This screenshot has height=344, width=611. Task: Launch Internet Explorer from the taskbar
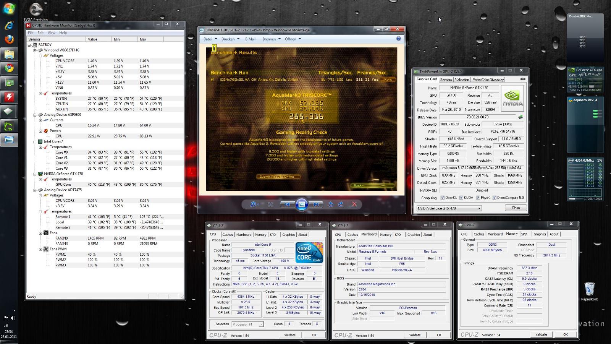pyautogui.click(x=9, y=26)
